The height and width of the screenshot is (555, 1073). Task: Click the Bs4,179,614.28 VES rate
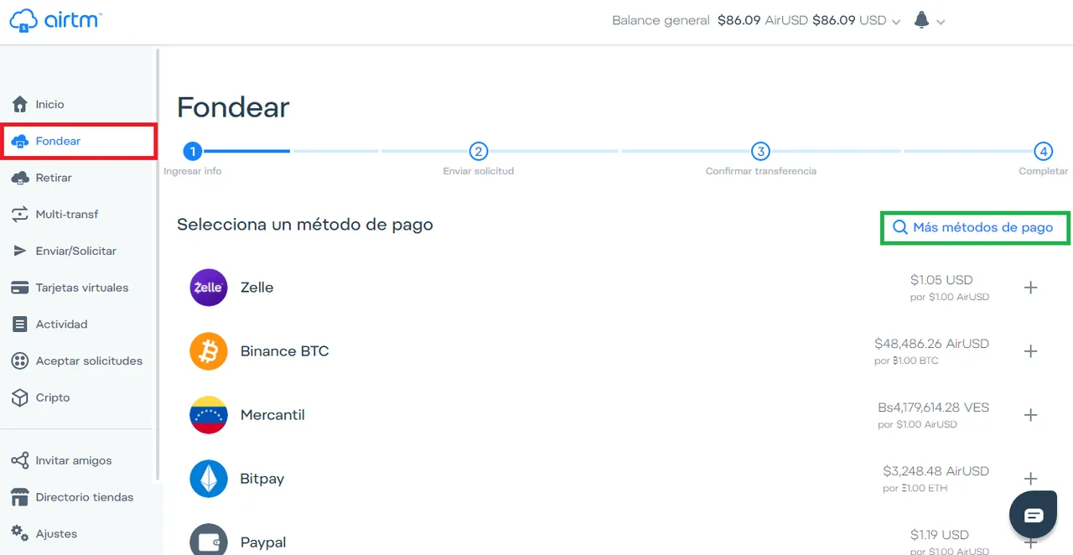(934, 407)
